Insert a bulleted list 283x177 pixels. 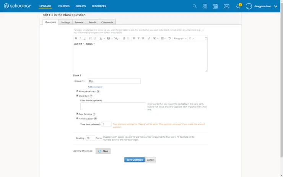(x=90, y=38)
